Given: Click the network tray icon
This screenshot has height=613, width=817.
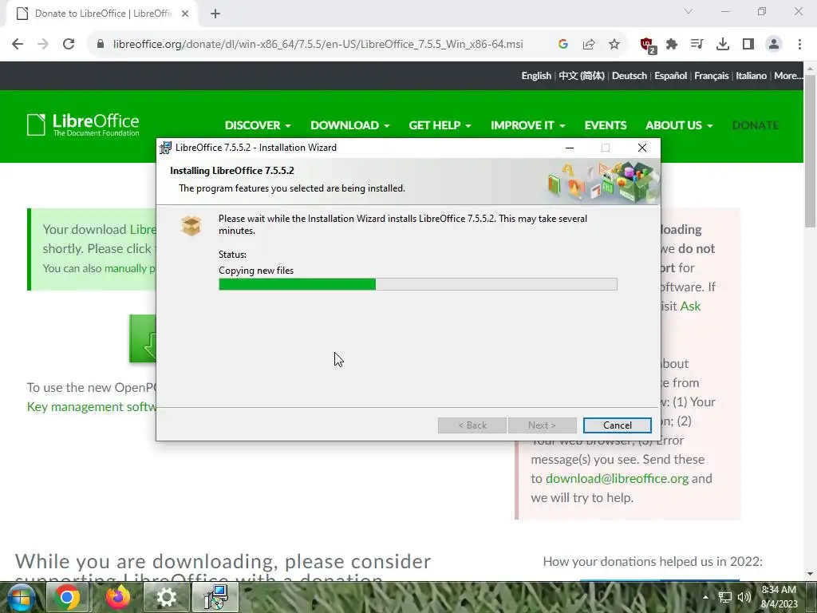Looking at the screenshot, I should point(724,597).
